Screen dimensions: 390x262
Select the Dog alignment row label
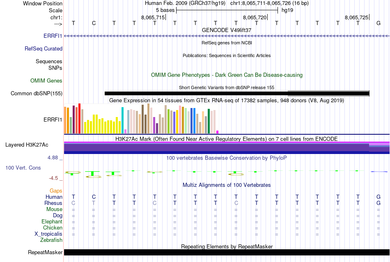point(58,216)
